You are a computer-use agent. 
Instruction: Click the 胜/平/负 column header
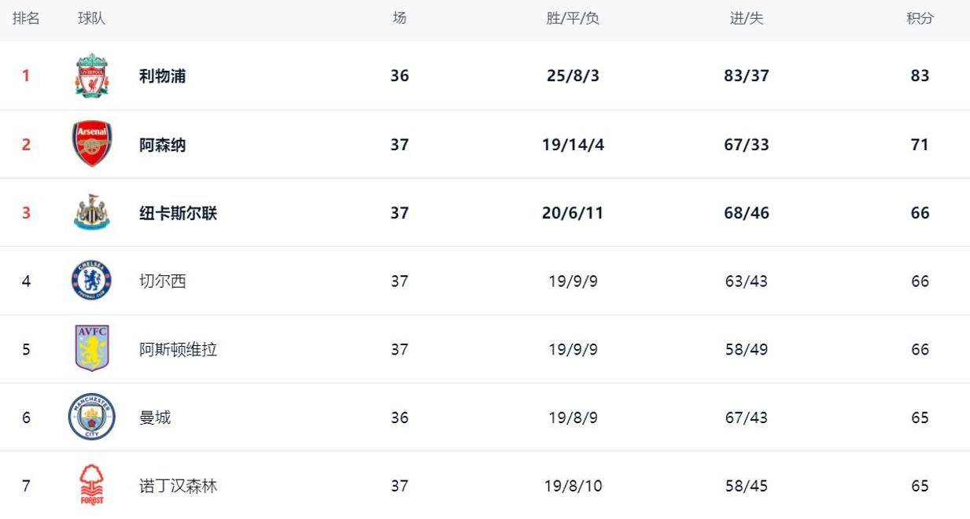click(x=573, y=18)
